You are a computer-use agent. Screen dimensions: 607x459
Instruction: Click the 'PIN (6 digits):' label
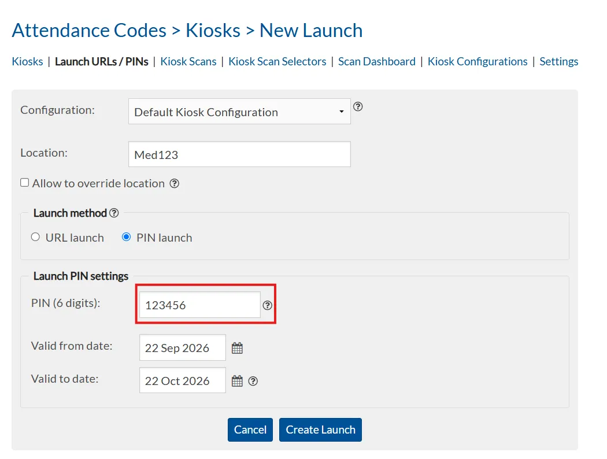(66, 303)
